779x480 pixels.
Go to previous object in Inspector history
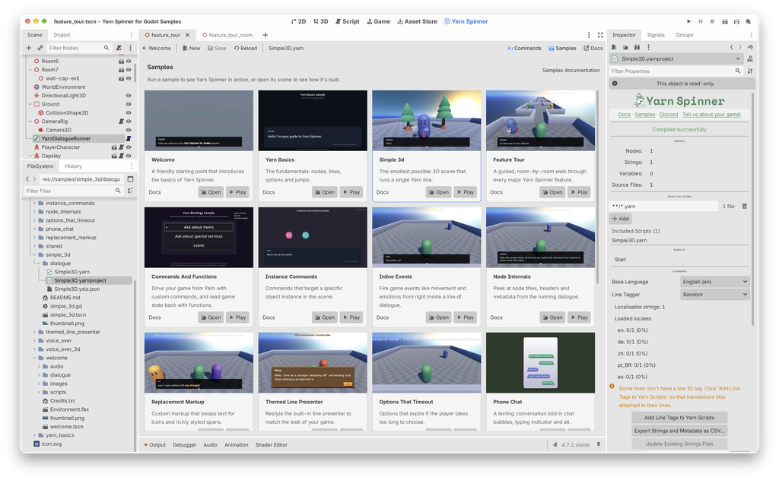coord(731,47)
